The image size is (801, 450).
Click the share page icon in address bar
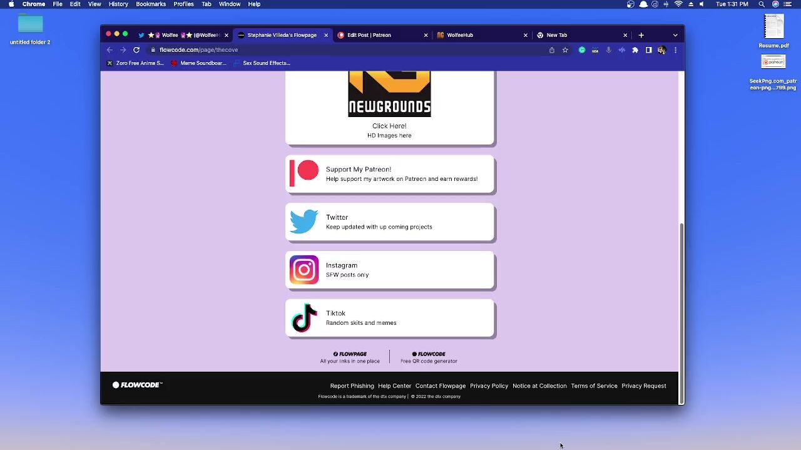(552, 50)
